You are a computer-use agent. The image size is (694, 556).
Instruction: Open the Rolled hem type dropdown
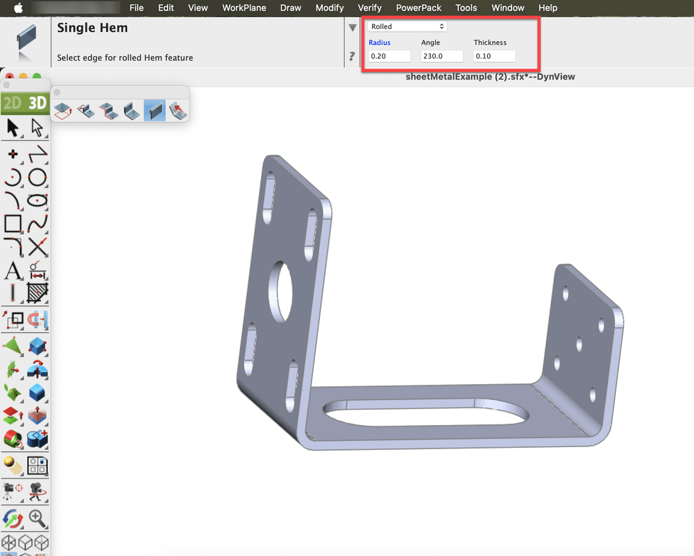click(407, 26)
